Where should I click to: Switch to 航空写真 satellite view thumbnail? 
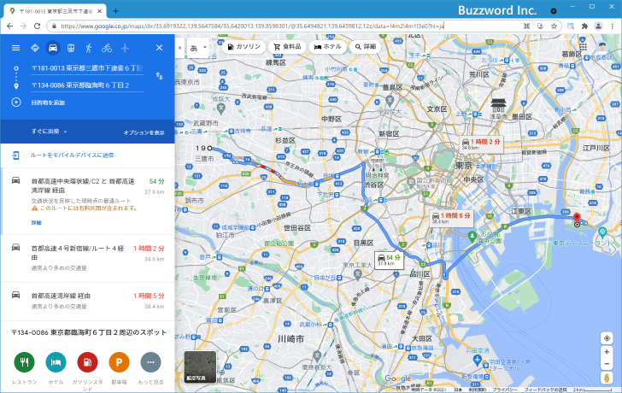click(x=200, y=367)
